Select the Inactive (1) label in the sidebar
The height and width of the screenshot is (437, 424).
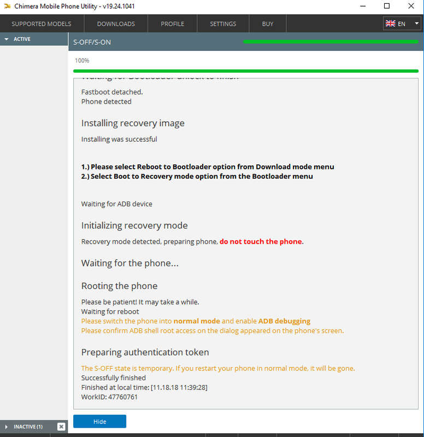coord(28,427)
